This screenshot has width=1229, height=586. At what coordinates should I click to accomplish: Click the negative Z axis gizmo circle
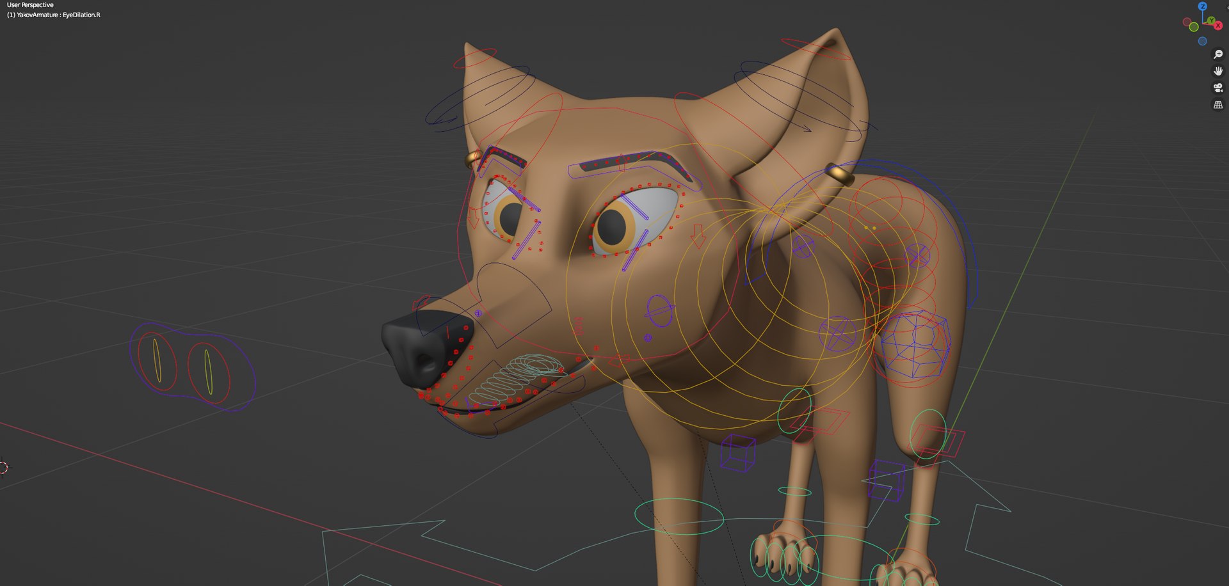click(1203, 41)
